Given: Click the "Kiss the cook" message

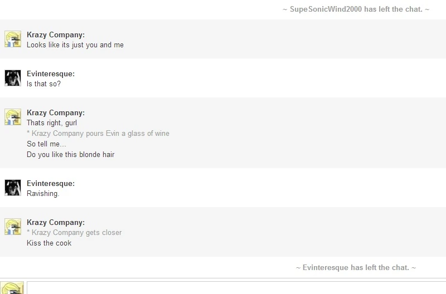Looking at the screenshot, I should click(x=49, y=243).
